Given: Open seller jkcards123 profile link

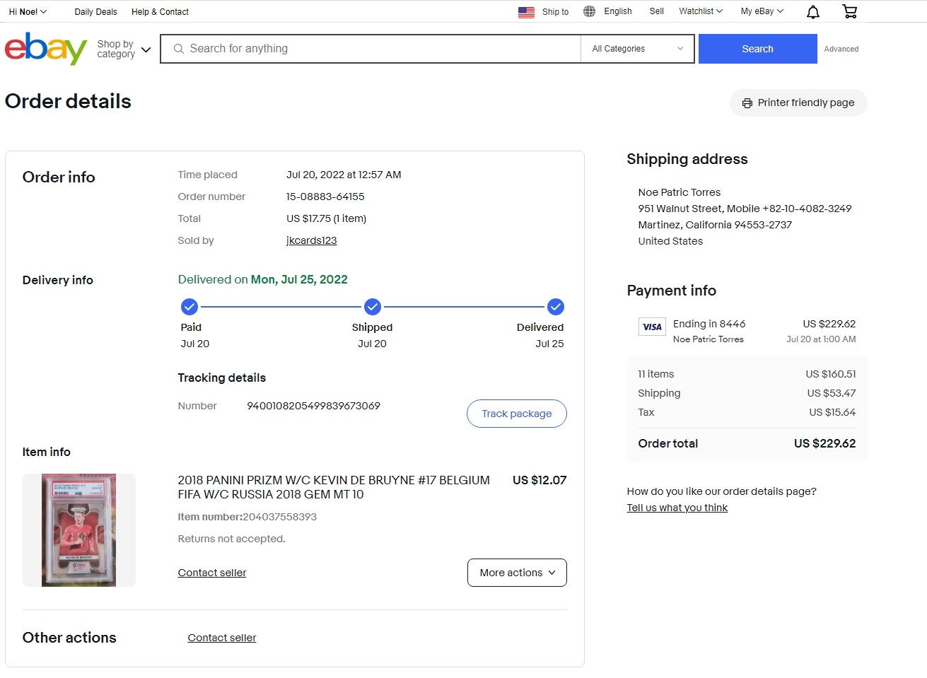Looking at the screenshot, I should (312, 240).
